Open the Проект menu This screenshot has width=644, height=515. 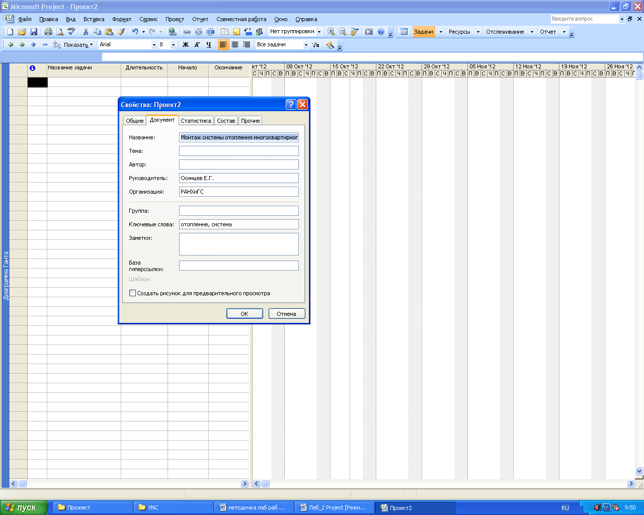(x=175, y=19)
